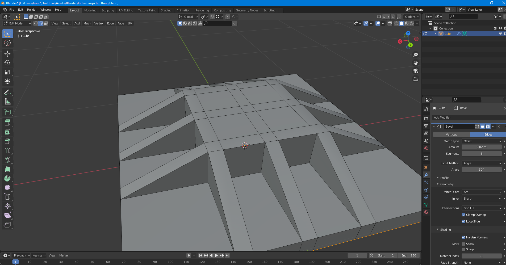Switch to the Sculpting workspace tab
Image resolution: width=506 pixels, height=265 pixels.
click(108, 10)
